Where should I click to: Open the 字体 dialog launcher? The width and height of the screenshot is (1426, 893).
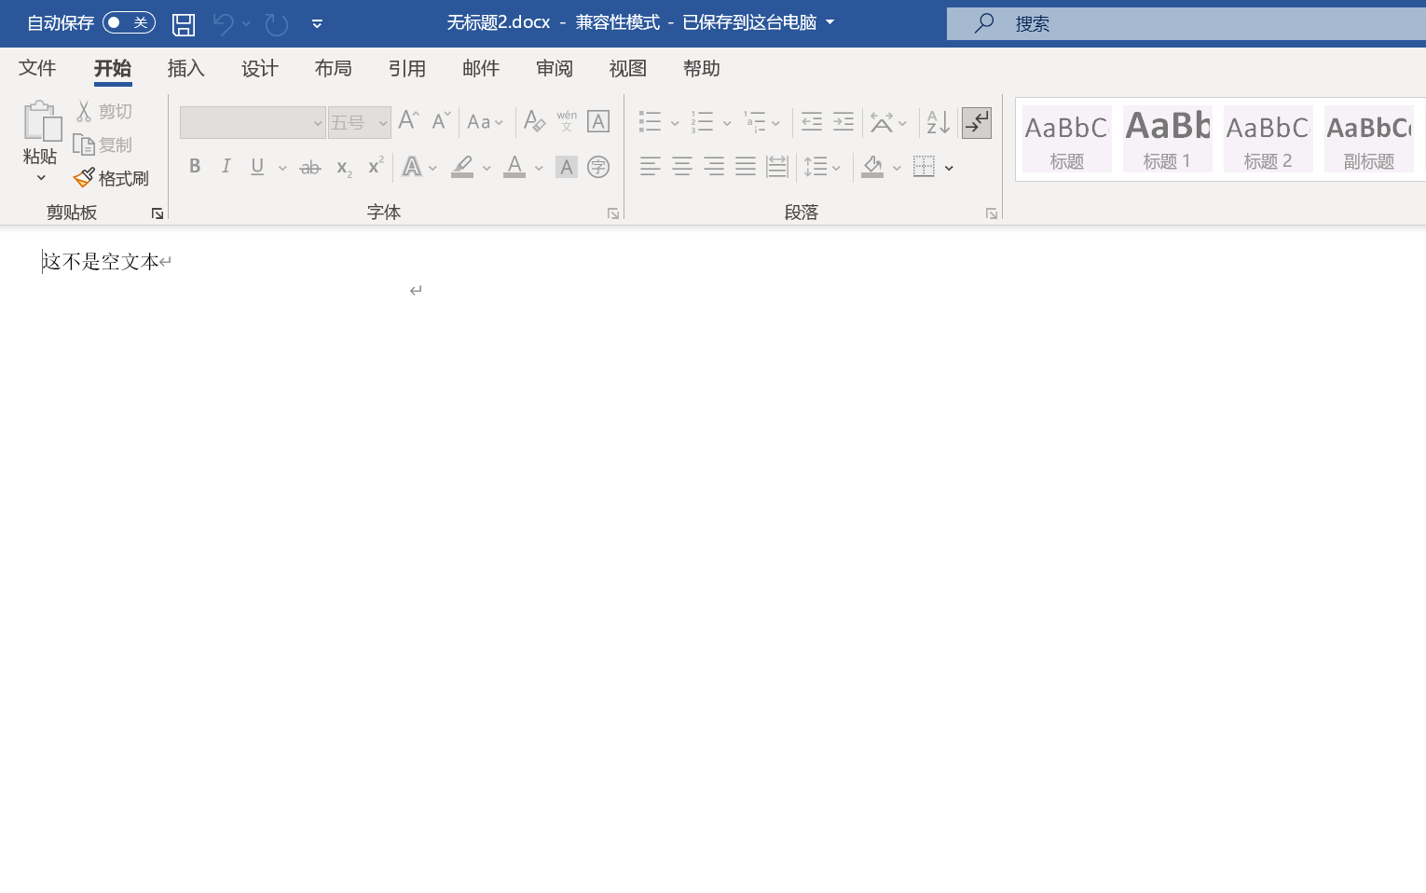pos(613,213)
